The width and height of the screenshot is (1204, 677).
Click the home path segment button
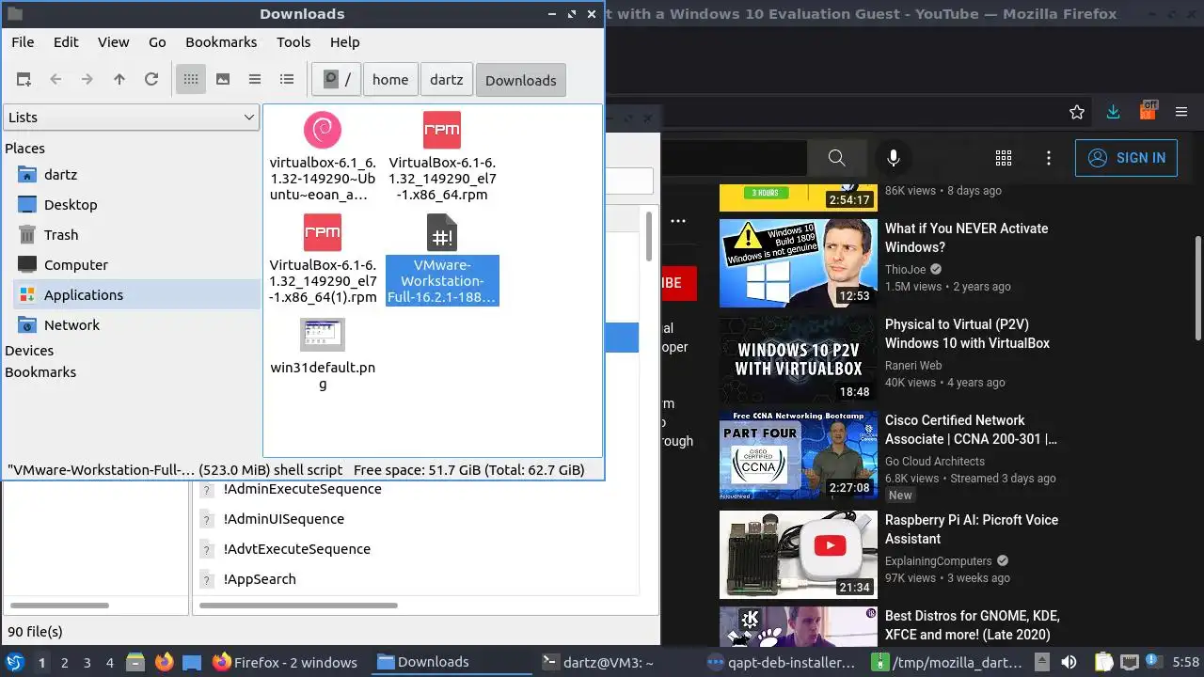(390, 80)
